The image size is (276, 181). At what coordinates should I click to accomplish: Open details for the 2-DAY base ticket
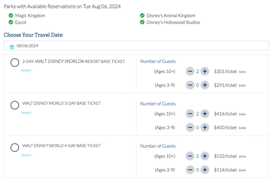26,70
